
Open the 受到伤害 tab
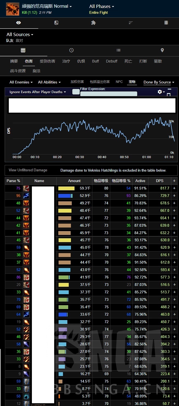coord(47,61)
